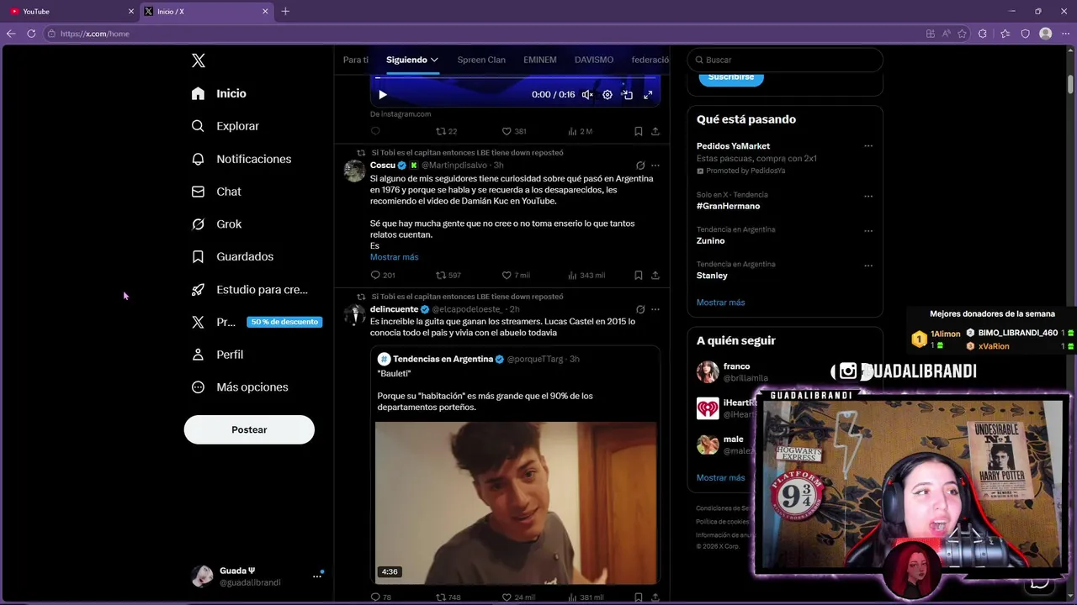Mute the video volume icon
This screenshot has width=1077, height=605.
pyautogui.click(x=587, y=95)
